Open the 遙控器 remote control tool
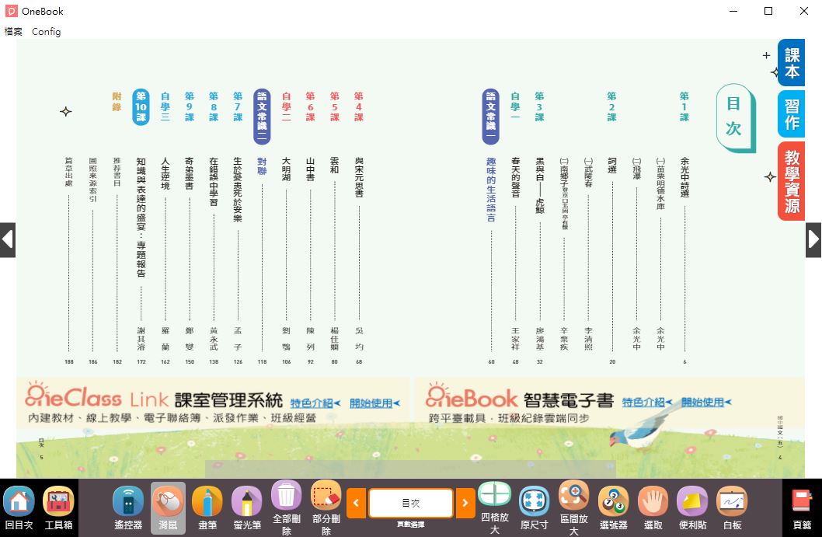The height and width of the screenshot is (537, 822). coord(128,507)
